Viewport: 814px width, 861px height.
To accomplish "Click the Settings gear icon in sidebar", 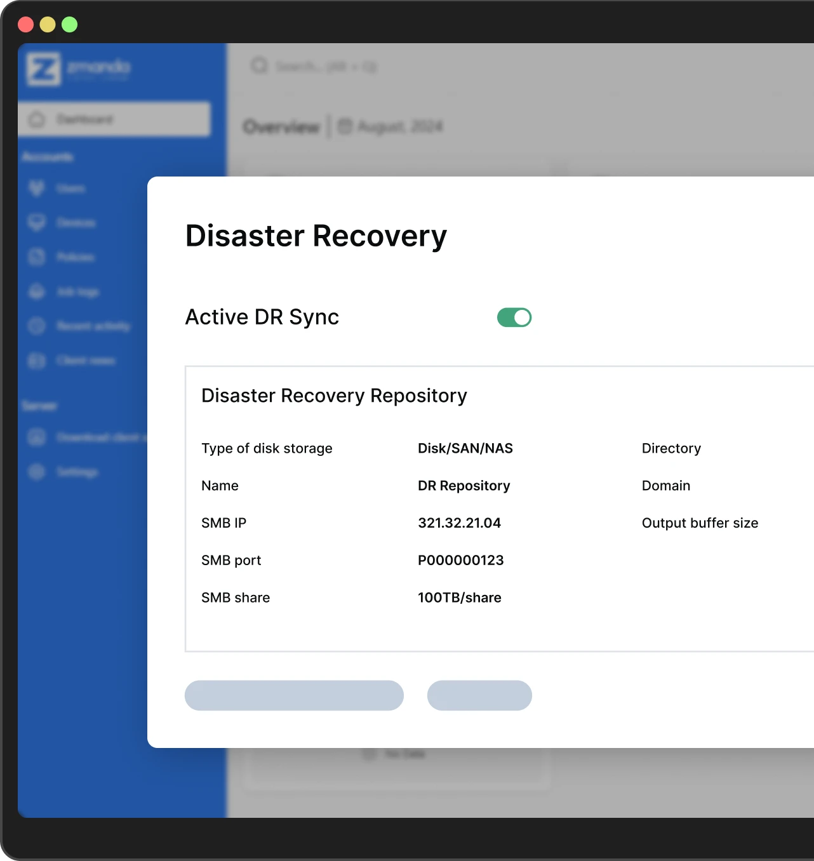I will 37,472.
